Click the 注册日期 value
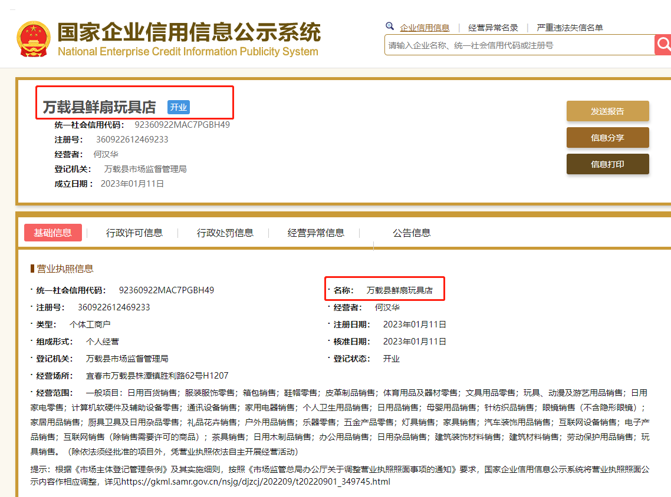Viewport: 671px width, 497px height. coord(415,324)
